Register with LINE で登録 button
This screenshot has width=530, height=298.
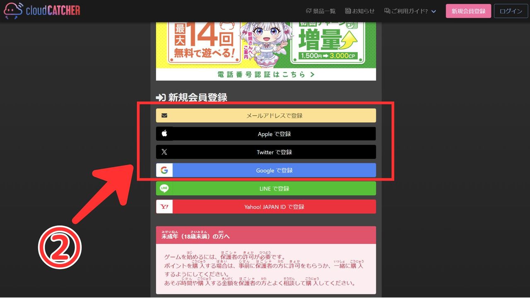click(266, 188)
